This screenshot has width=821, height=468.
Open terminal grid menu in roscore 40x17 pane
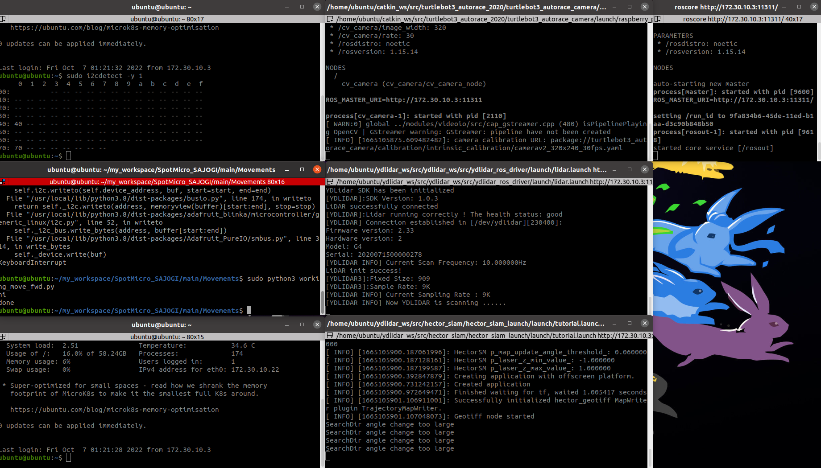point(658,19)
